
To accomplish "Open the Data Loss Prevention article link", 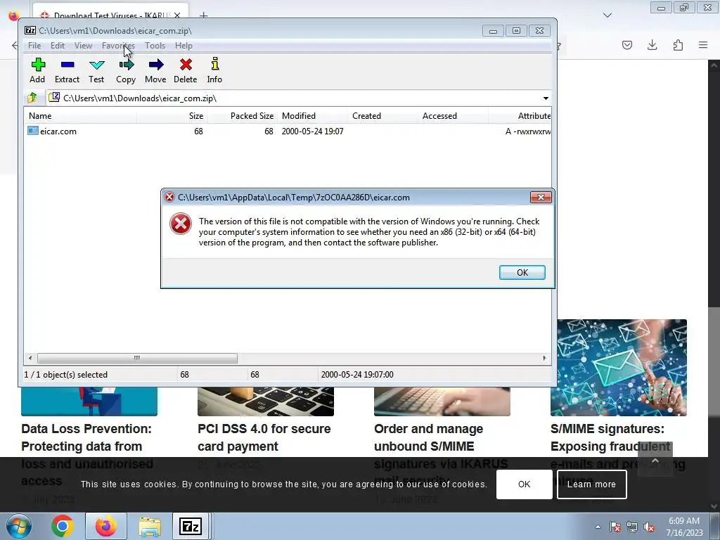I will coord(87,455).
